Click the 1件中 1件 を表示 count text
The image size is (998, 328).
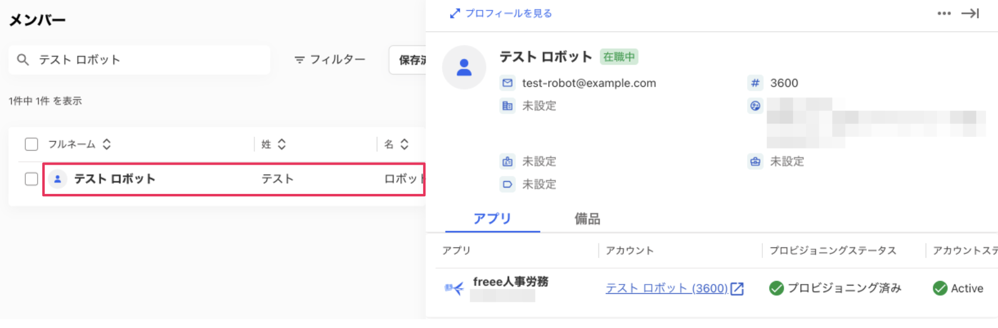pos(45,101)
